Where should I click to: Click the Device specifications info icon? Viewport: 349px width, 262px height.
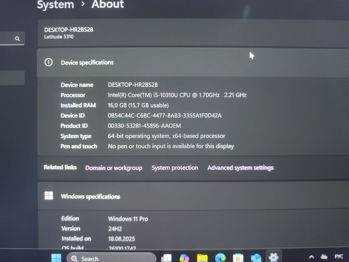49,62
